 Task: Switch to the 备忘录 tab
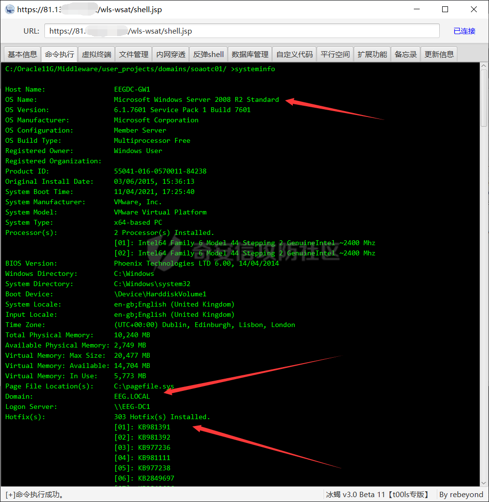coord(406,54)
